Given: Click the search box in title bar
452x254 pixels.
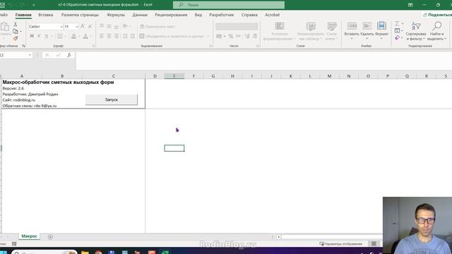Looking at the screenshot, I should tap(229, 5).
